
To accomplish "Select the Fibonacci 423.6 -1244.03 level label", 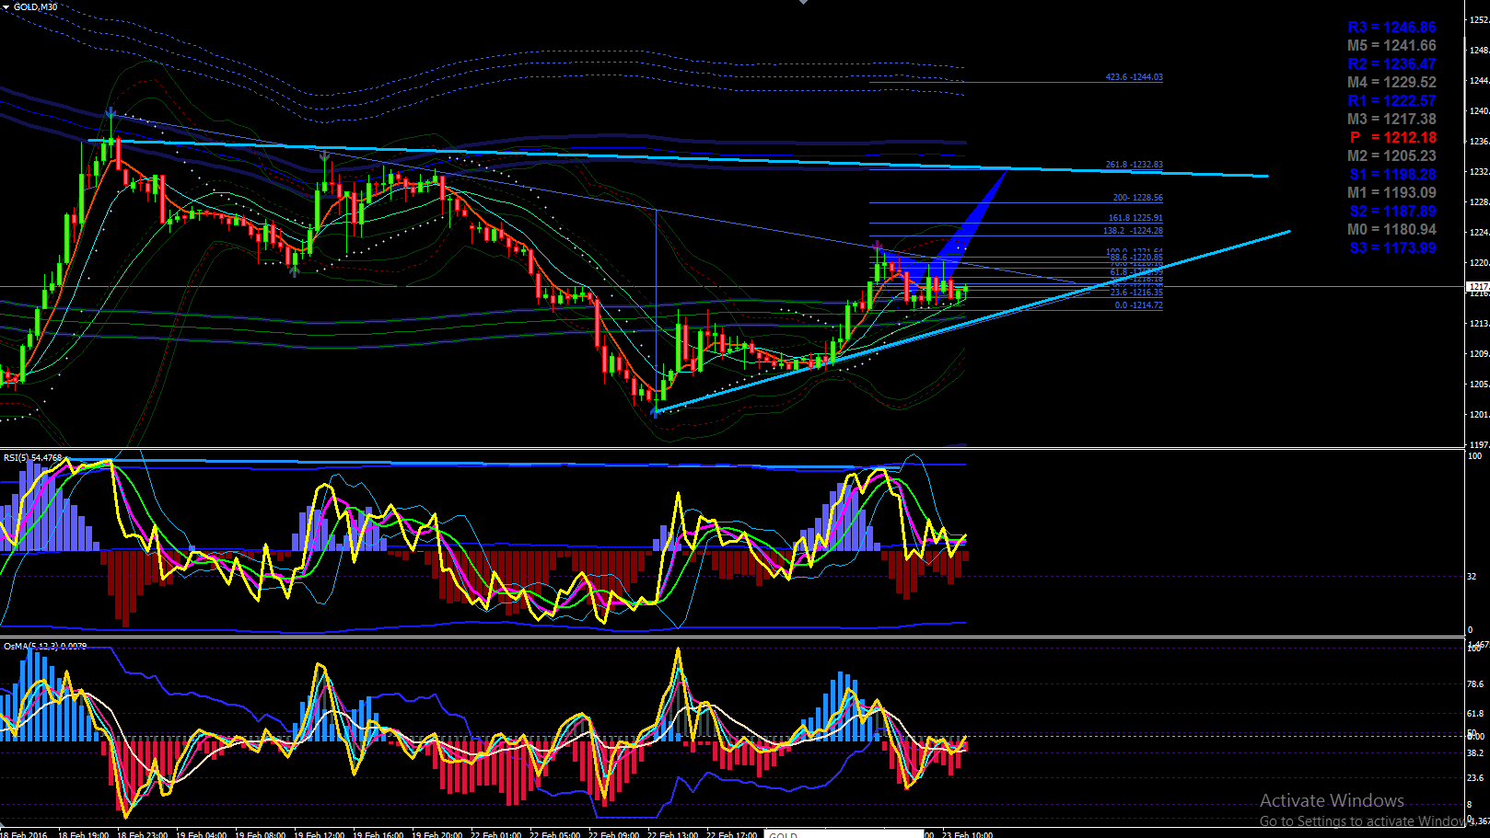I will (x=1134, y=77).
